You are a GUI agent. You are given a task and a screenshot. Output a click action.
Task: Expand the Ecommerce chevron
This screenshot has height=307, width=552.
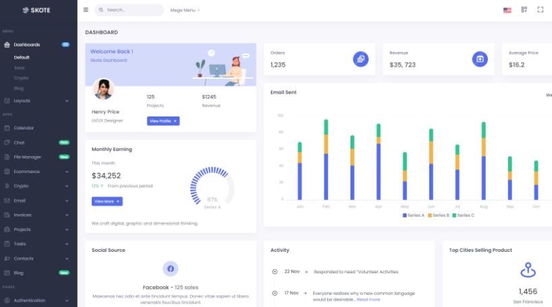tap(67, 172)
